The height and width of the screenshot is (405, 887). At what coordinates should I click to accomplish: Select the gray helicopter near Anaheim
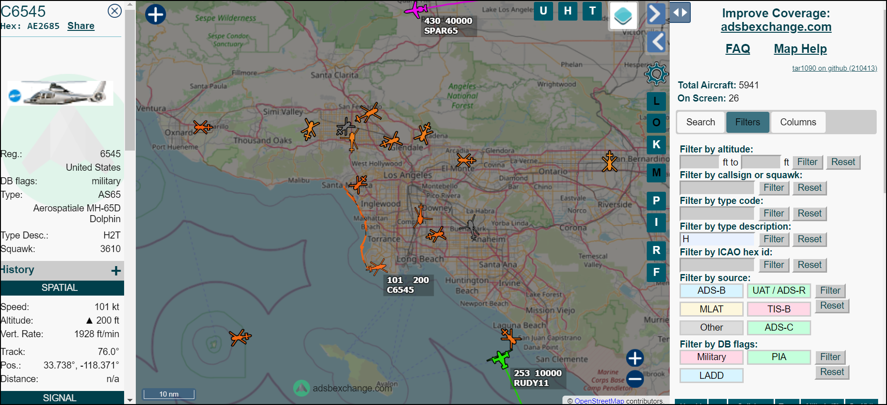[471, 227]
